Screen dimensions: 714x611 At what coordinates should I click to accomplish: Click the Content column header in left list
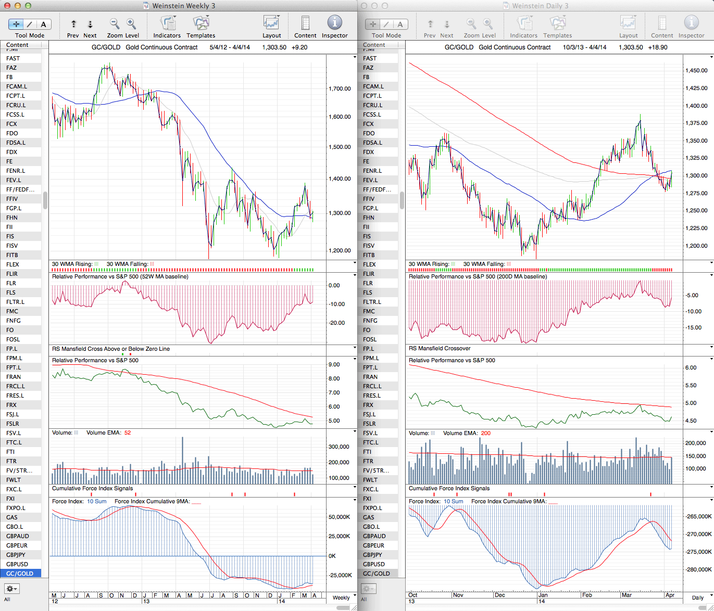[x=18, y=45]
